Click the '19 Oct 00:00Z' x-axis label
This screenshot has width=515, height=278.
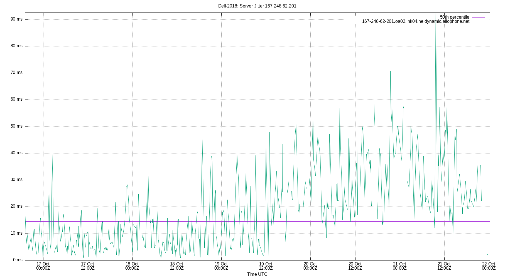click(x=221, y=266)
